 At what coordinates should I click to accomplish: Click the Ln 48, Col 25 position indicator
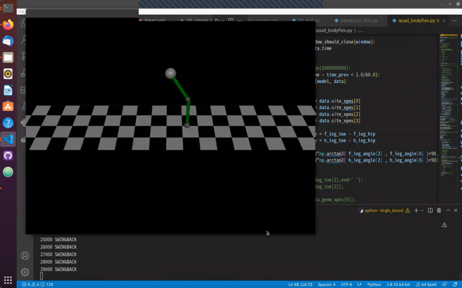300,285
